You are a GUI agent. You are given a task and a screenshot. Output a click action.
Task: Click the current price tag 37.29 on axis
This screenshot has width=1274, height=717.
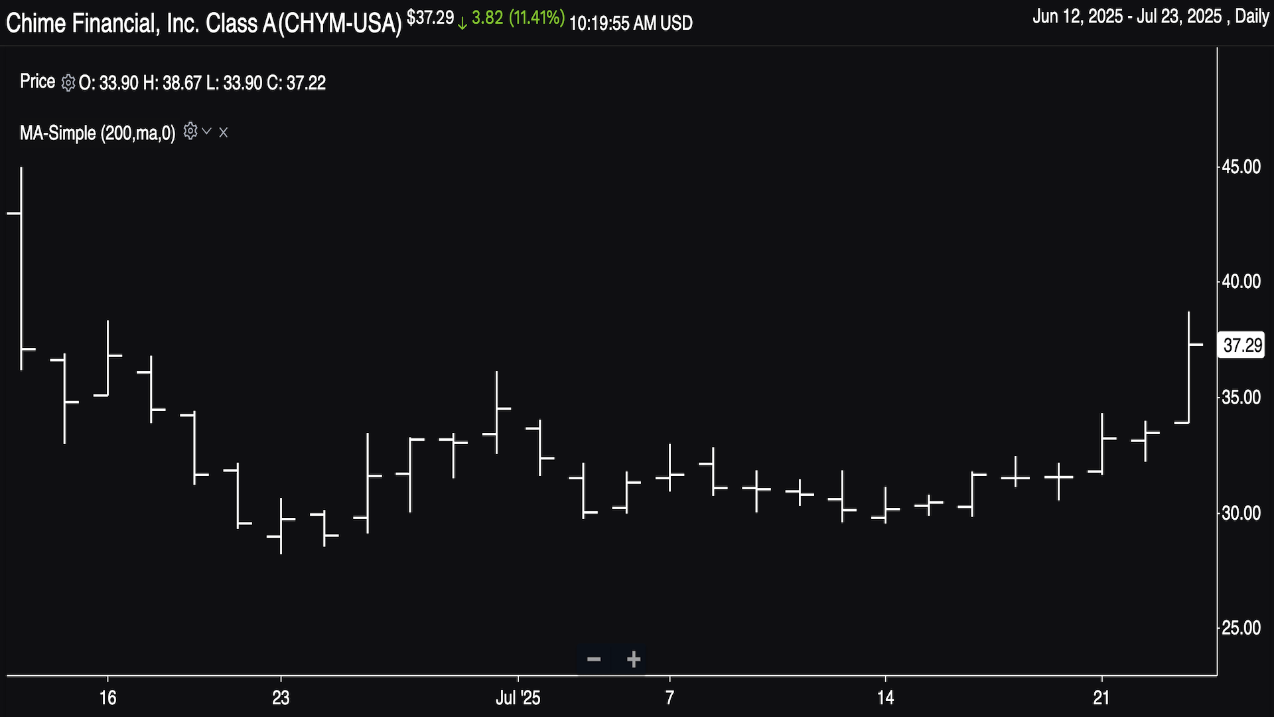pyautogui.click(x=1241, y=345)
